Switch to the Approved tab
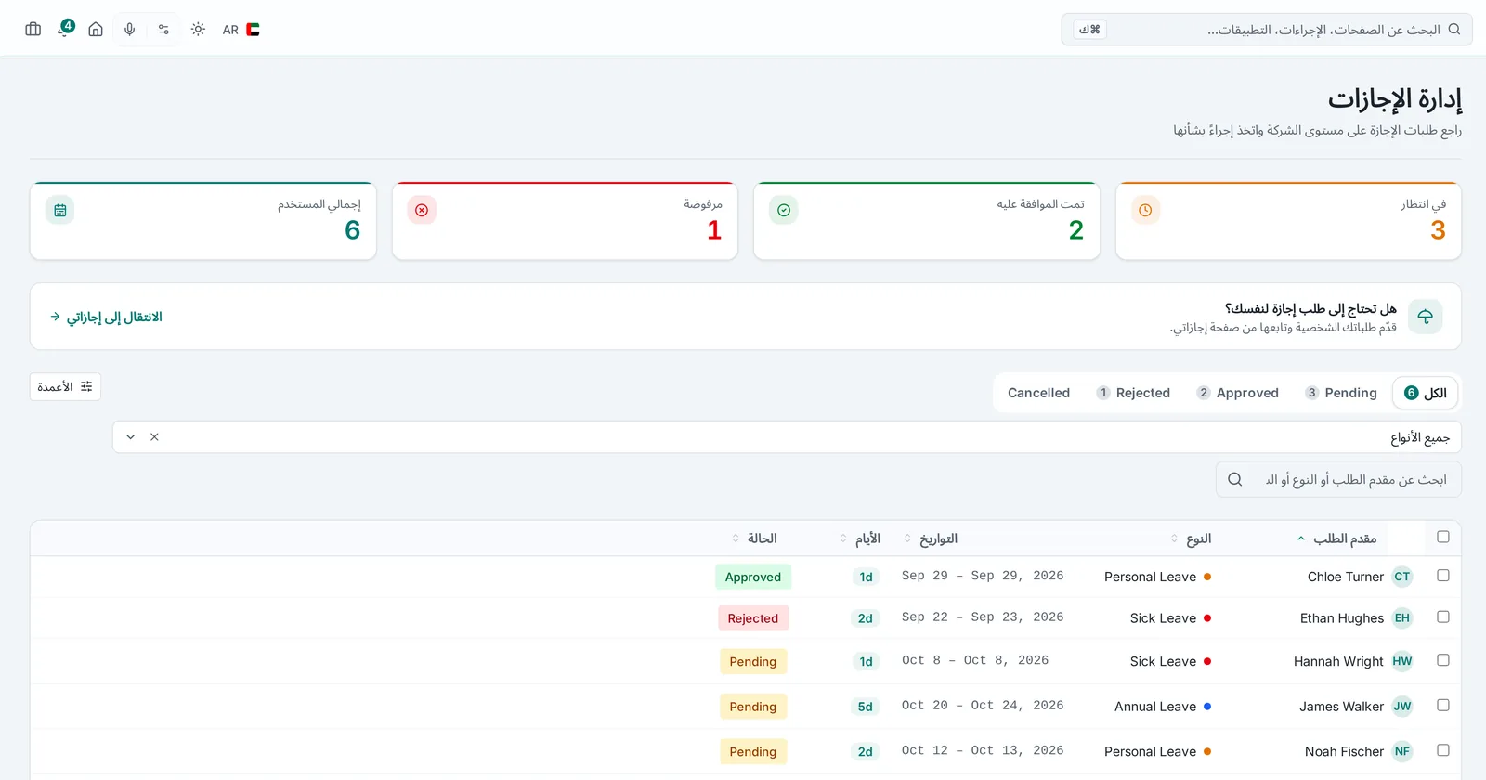The width and height of the screenshot is (1486, 780). click(x=1238, y=393)
